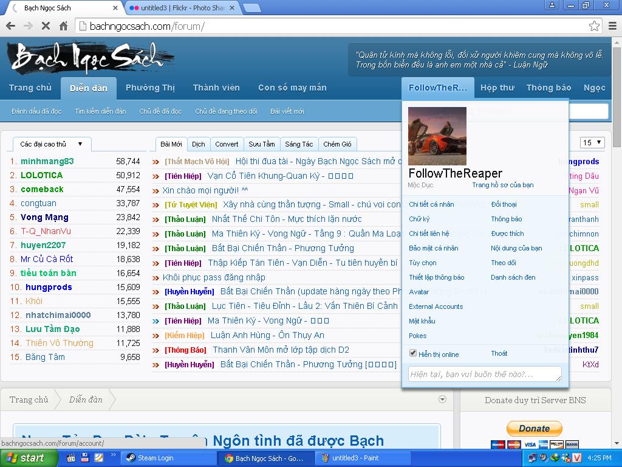Click the browser back arrow
Image resolution: width=622 pixels, height=467 pixels.
click(10, 26)
